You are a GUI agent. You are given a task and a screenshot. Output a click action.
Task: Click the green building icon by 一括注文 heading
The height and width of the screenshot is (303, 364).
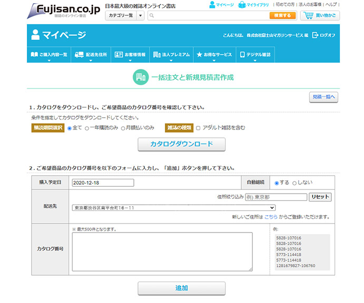(141, 77)
